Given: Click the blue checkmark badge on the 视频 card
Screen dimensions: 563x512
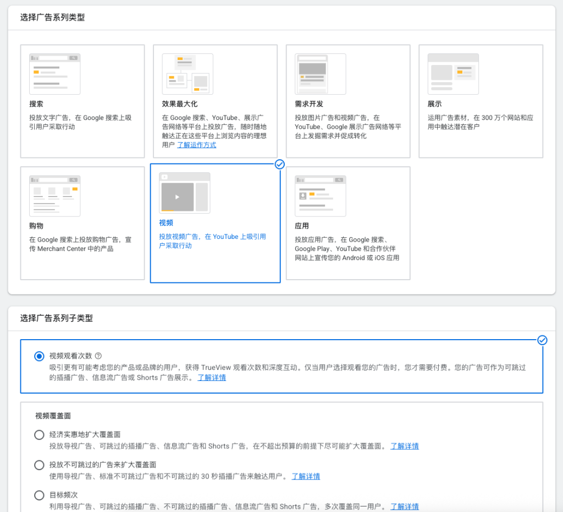Looking at the screenshot, I should tap(280, 164).
